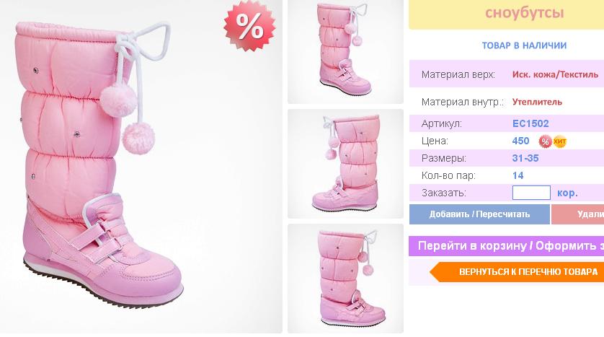The image size is (604, 337).
Task: Click the сноубутсы category heading
Action: [x=524, y=13]
